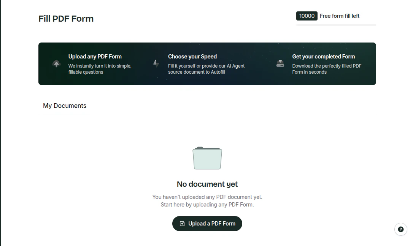Switch to the My Documents tab

64,106
